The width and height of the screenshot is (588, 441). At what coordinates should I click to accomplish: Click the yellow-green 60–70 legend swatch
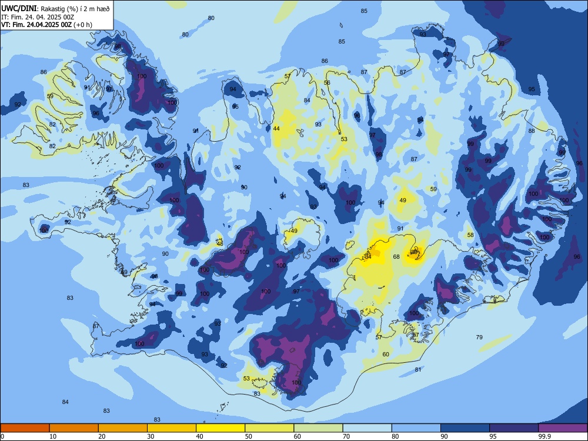[x=318, y=428]
